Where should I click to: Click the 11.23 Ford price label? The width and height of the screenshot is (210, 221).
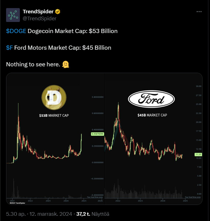198,154
